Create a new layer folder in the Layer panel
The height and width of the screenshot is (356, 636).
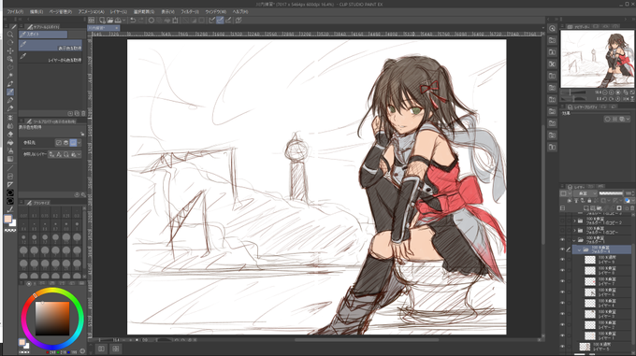[600, 208]
